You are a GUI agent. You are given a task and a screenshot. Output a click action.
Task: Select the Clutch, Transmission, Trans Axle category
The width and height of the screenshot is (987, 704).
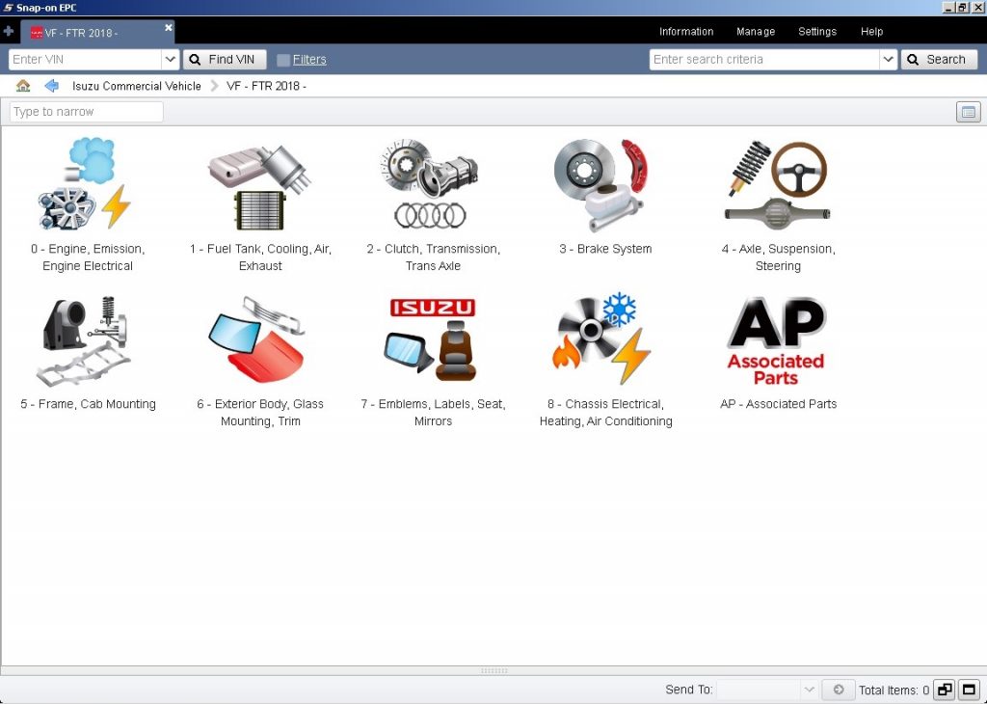coord(432,183)
